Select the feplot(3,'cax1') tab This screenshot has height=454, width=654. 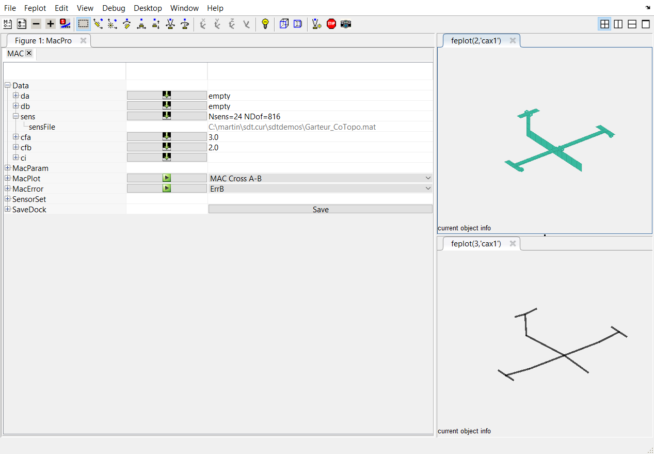(x=476, y=244)
